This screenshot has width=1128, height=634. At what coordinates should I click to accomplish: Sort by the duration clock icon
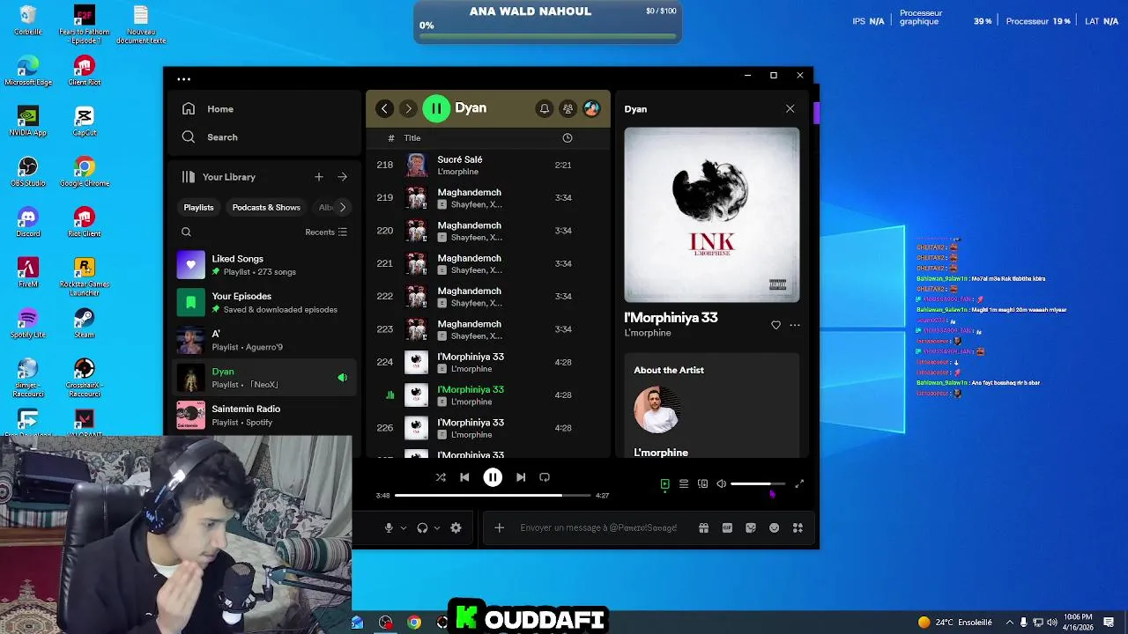point(568,138)
